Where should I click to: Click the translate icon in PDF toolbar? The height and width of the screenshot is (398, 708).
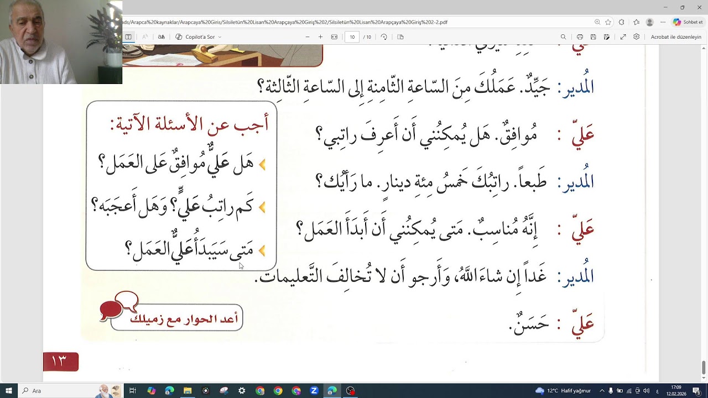[162, 37]
